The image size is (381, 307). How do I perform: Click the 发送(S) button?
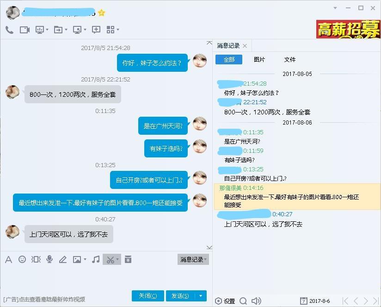click(x=180, y=296)
